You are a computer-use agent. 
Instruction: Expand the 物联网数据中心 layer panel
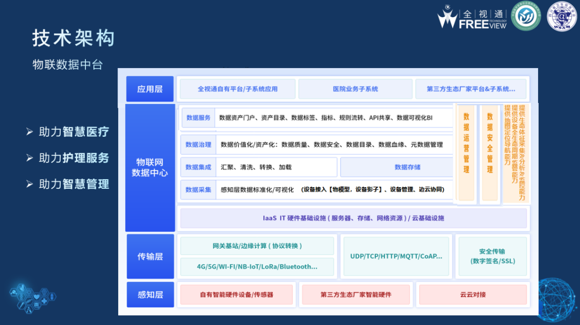pos(150,167)
